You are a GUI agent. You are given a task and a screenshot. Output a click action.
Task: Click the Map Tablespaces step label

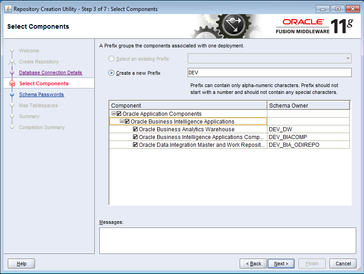coord(38,105)
